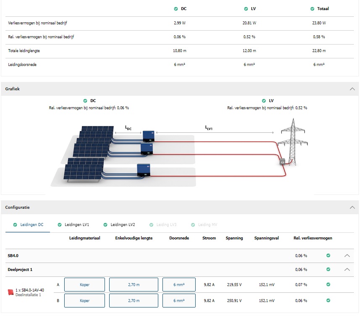Open the 6 mm² cross-section dropdown in row B
The image size is (364, 318).
pyautogui.click(x=179, y=301)
